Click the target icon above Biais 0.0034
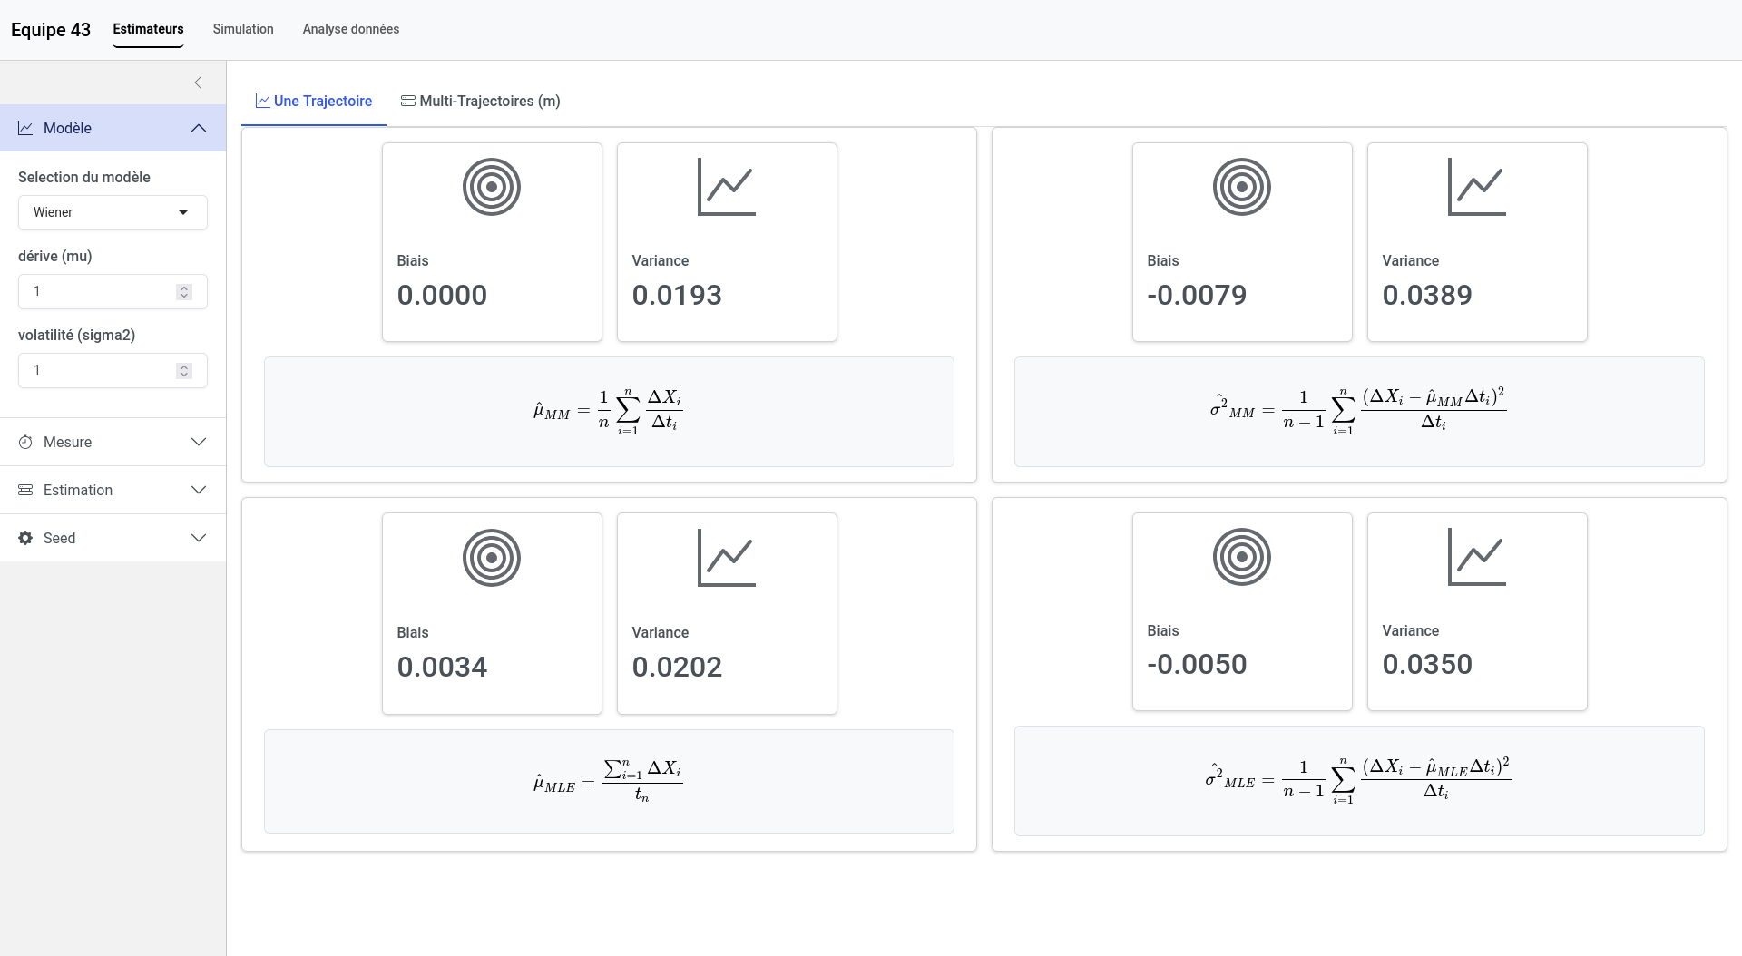Image resolution: width=1742 pixels, height=956 pixels. click(x=491, y=557)
